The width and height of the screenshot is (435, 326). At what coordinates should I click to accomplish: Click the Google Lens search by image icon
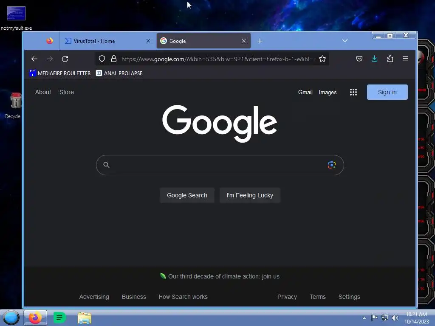pyautogui.click(x=331, y=165)
